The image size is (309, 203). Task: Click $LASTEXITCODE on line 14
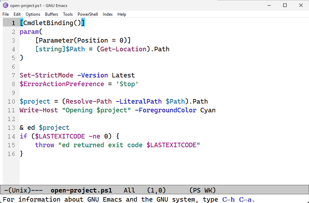(x=60, y=136)
